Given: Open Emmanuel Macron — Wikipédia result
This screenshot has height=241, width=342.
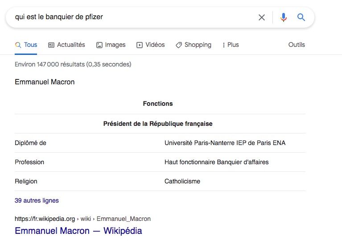Looking at the screenshot, I should (x=78, y=231).
